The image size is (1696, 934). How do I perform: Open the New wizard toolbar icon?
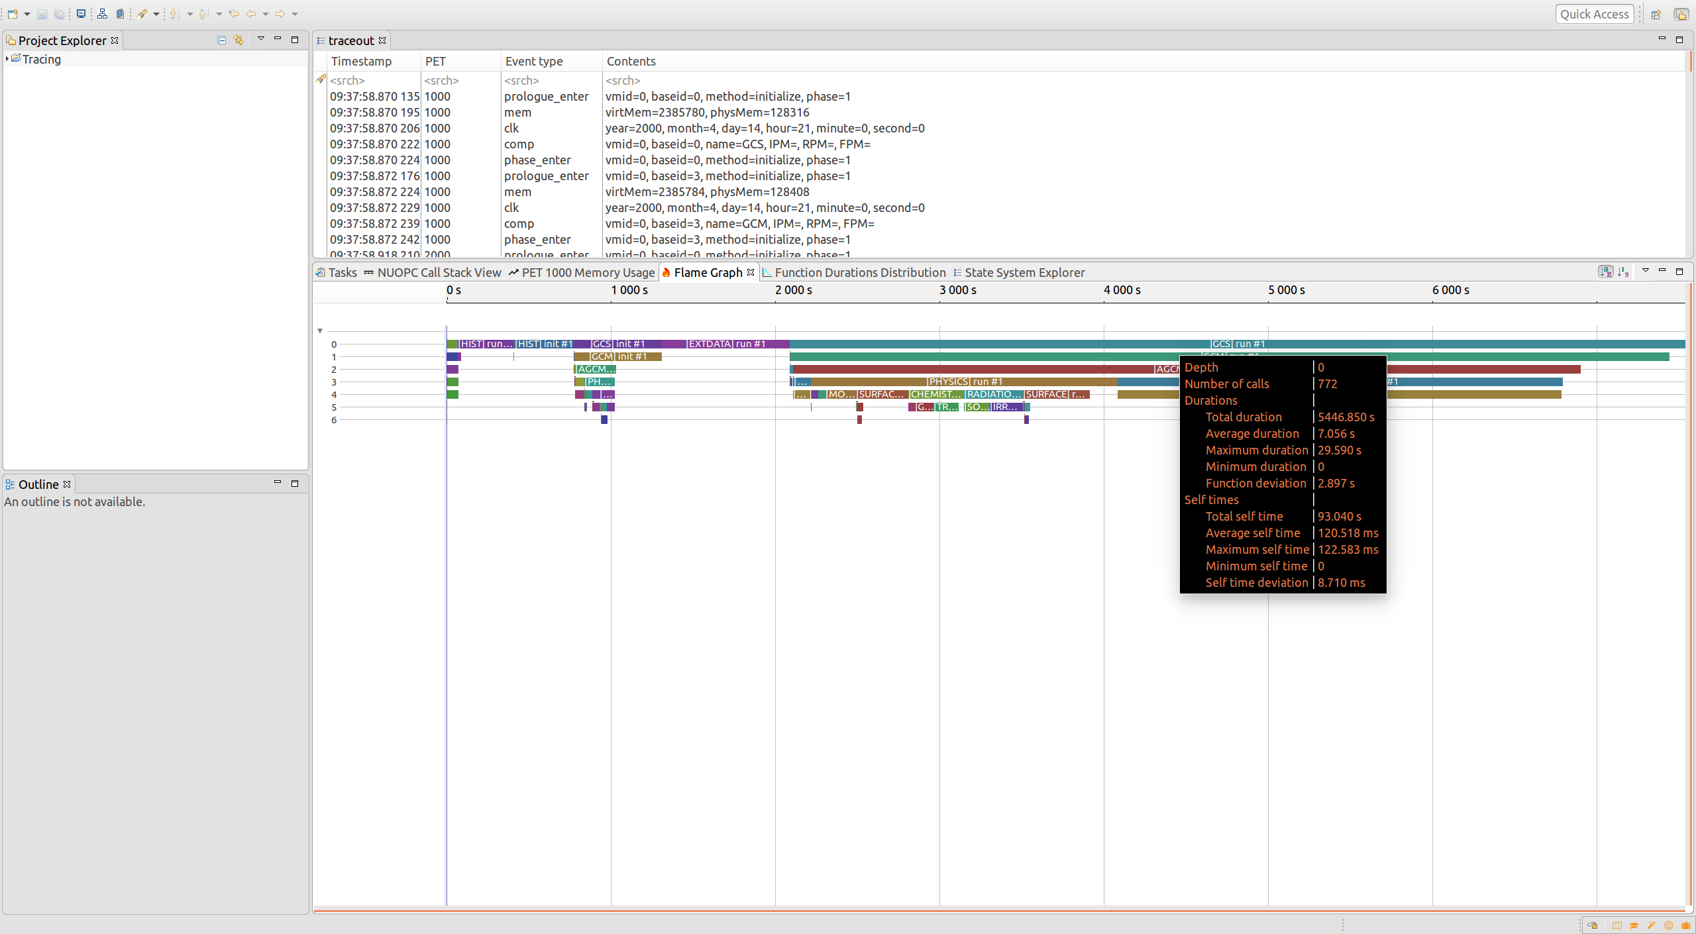coord(13,14)
